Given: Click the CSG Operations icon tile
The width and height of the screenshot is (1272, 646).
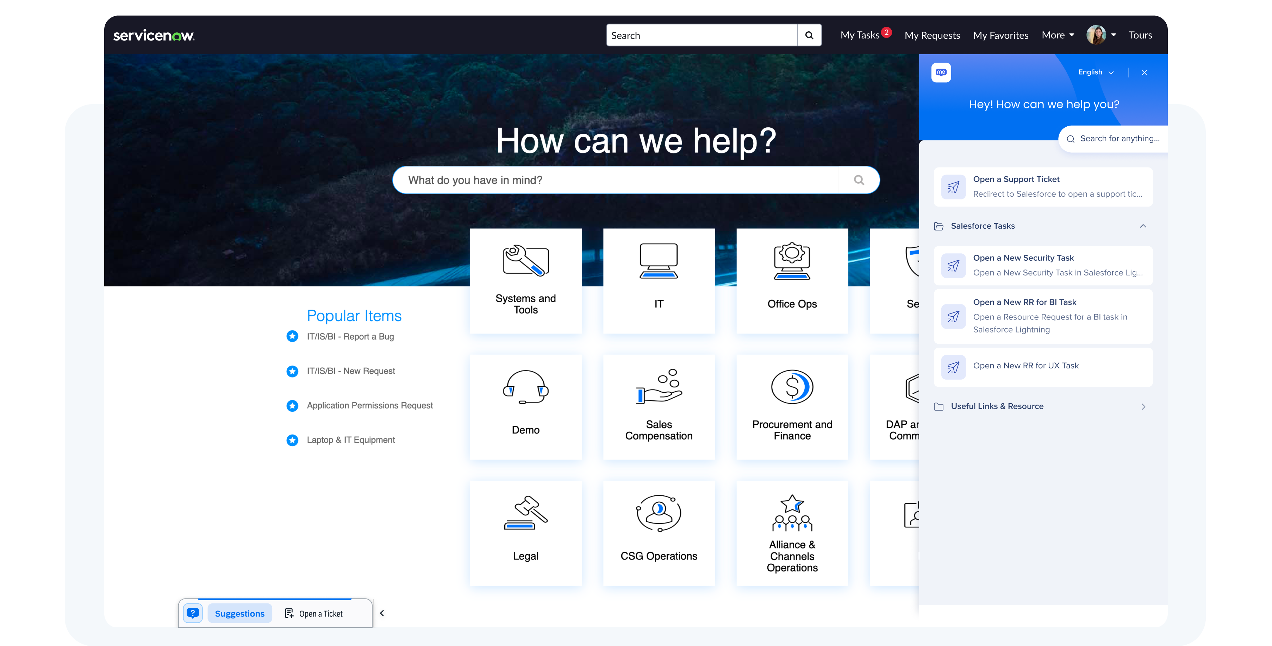Looking at the screenshot, I should point(659,513).
